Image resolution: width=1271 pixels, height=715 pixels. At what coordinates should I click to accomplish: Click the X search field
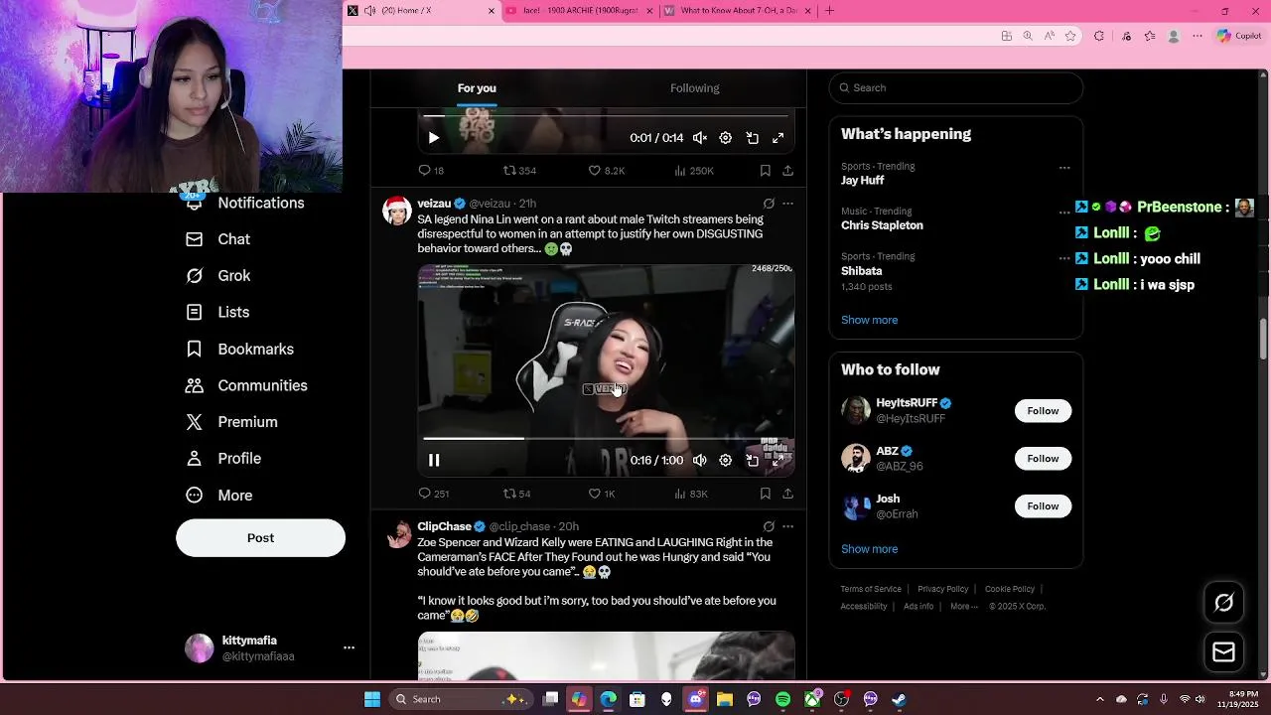click(956, 87)
